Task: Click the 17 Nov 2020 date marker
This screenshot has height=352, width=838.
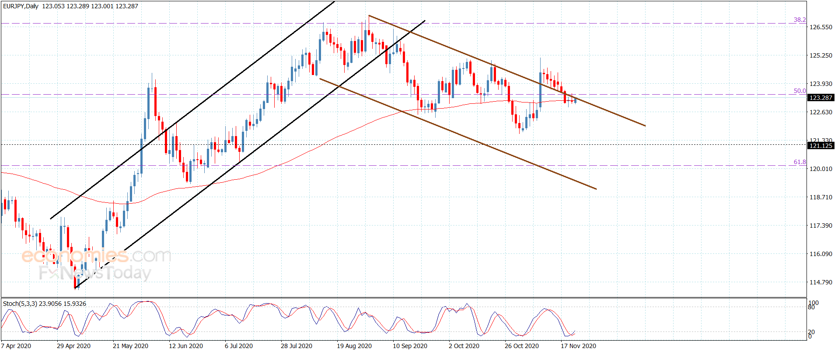Action: [x=578, y=346]
